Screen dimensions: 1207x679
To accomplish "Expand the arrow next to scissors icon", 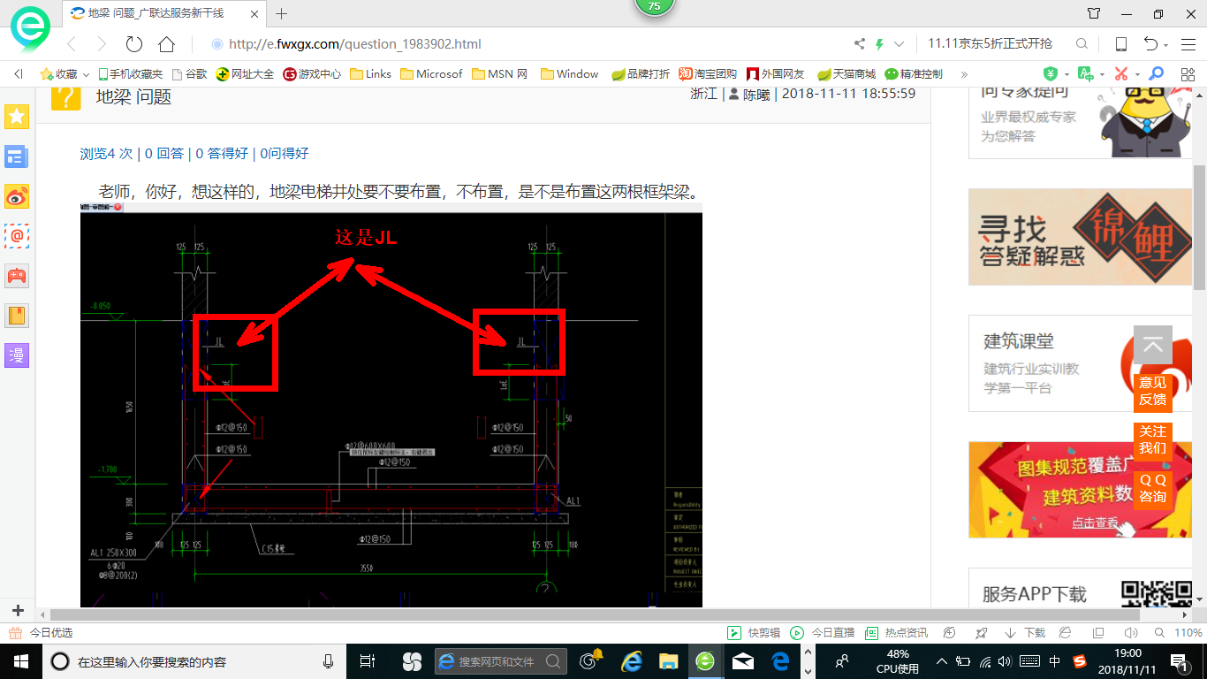I will pyautogui.click(x=1137, y=75).
